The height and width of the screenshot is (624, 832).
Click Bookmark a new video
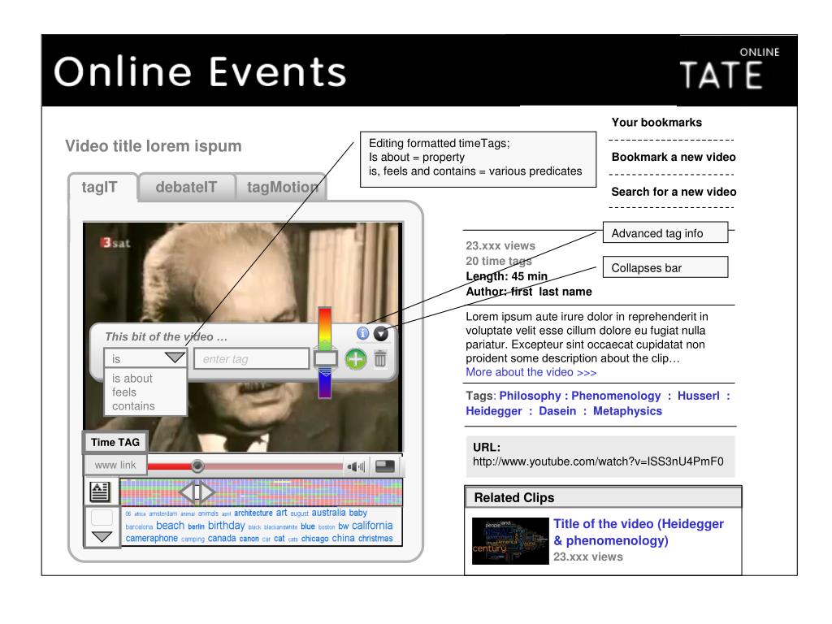(674, 157)
